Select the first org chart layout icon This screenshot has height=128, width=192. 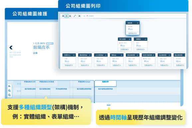pyautogui.click(x=63, y=16)
